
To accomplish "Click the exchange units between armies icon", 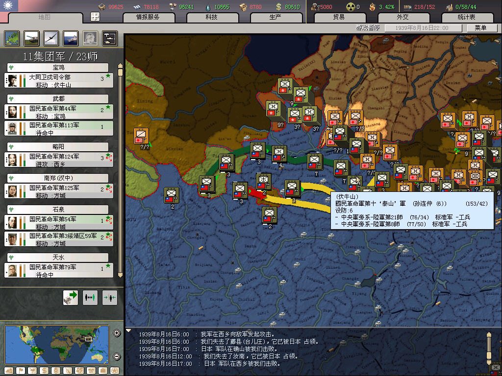I will (90, 298).
